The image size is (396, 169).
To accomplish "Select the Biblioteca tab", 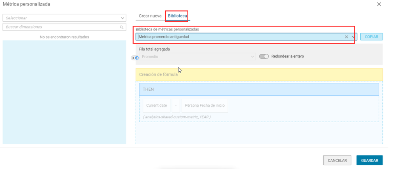I will point(177,16).
